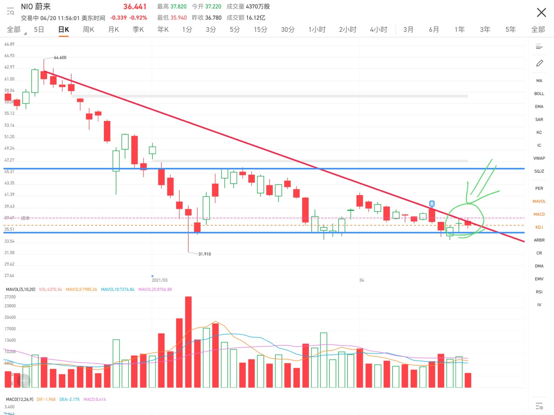Set the range to 全部 at right
This screenshot has width=554, height=415.
point(538,30)
